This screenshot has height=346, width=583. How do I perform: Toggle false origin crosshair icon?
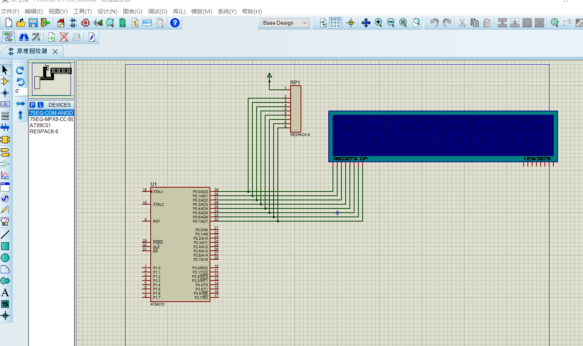[x=351, y=23]
